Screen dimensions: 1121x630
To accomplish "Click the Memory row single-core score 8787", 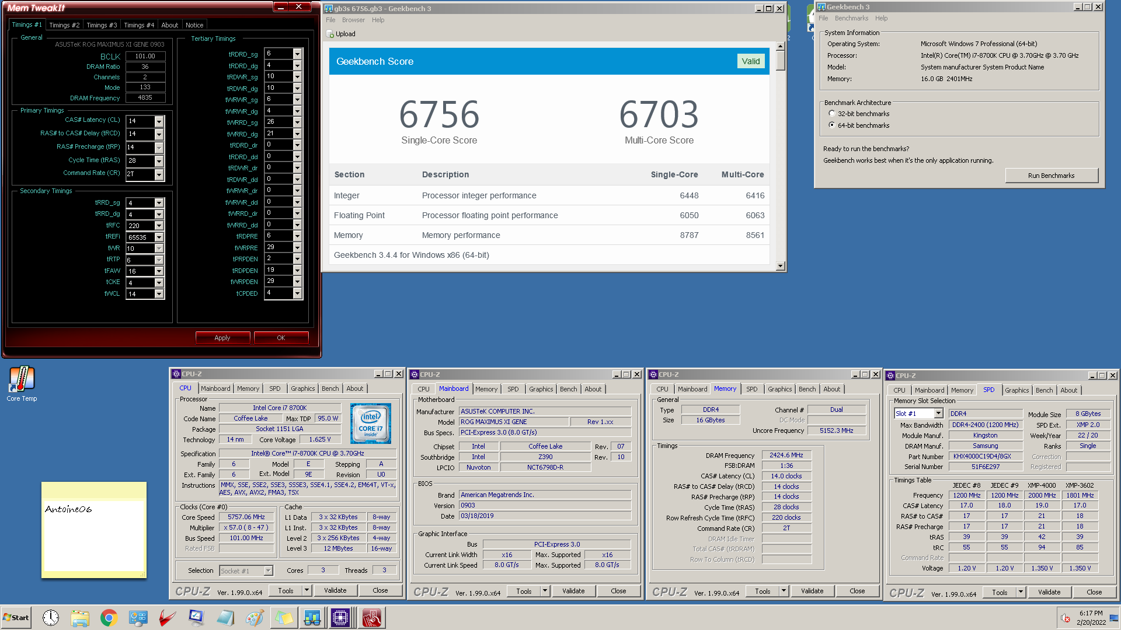I will coord(689,235).
